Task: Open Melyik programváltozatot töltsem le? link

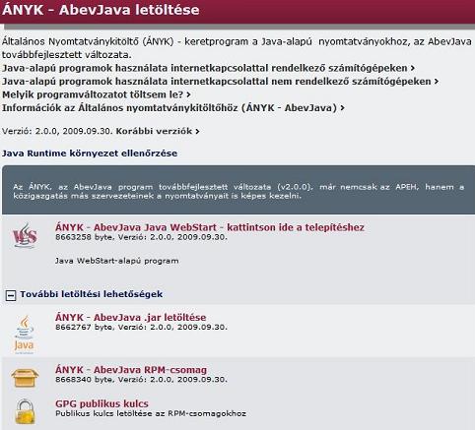Action: tap(97, 94)
